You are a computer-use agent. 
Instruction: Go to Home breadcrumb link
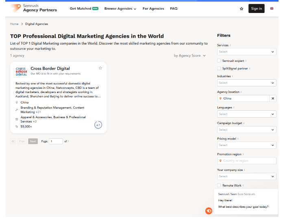[14, 24]
